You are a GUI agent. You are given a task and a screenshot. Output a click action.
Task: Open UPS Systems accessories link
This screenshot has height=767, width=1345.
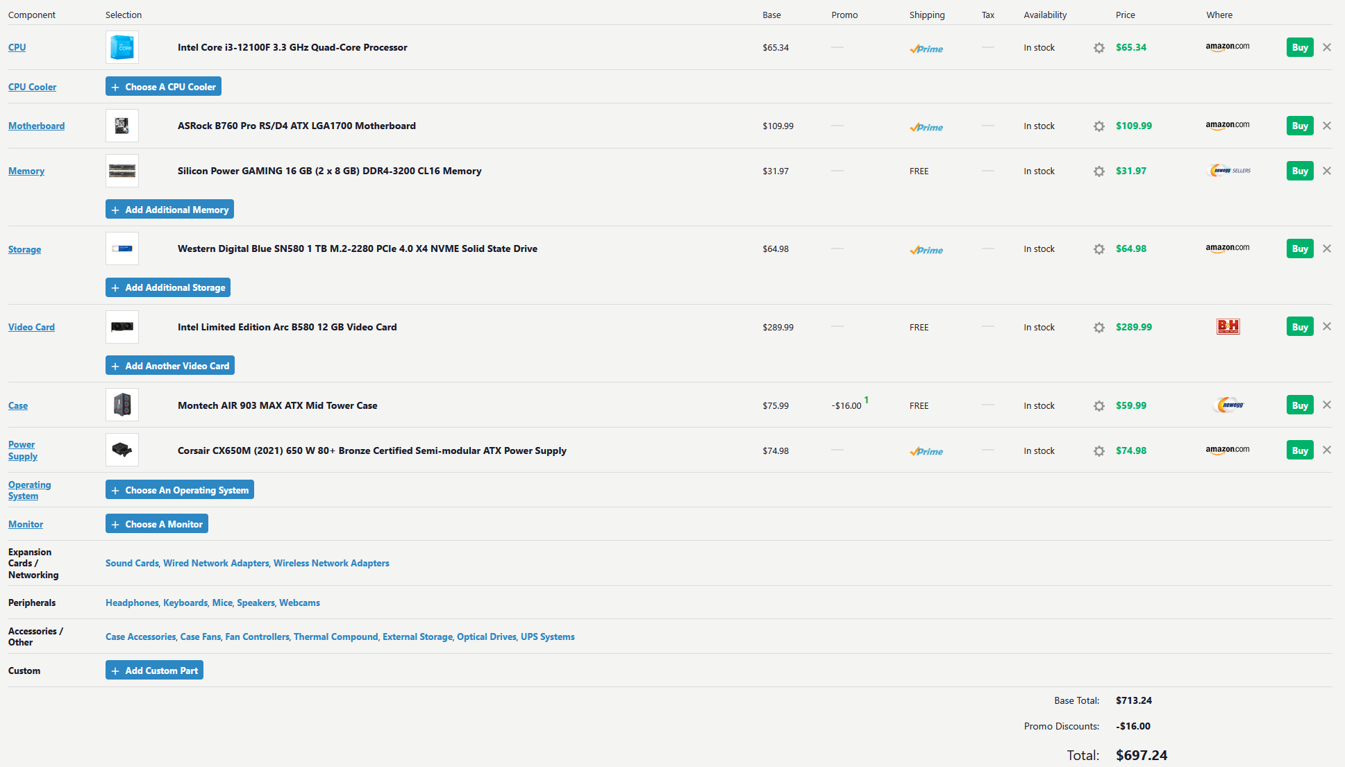click(548, 637)
